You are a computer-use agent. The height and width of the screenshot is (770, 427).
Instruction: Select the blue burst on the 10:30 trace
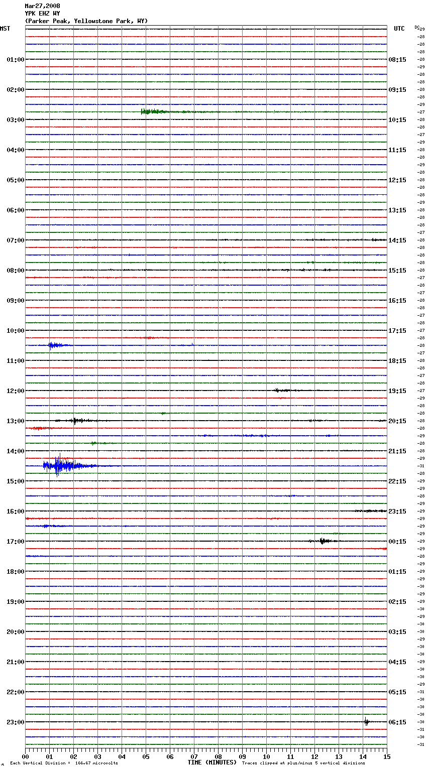point(59,345)
